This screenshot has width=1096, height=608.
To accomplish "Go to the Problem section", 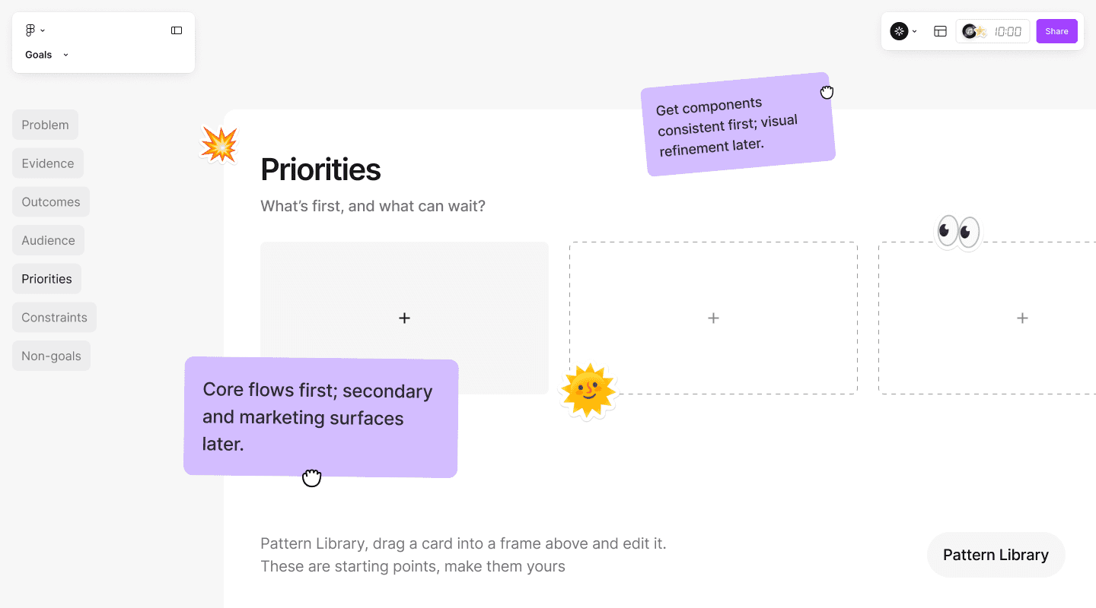I will tap(45, 125).
